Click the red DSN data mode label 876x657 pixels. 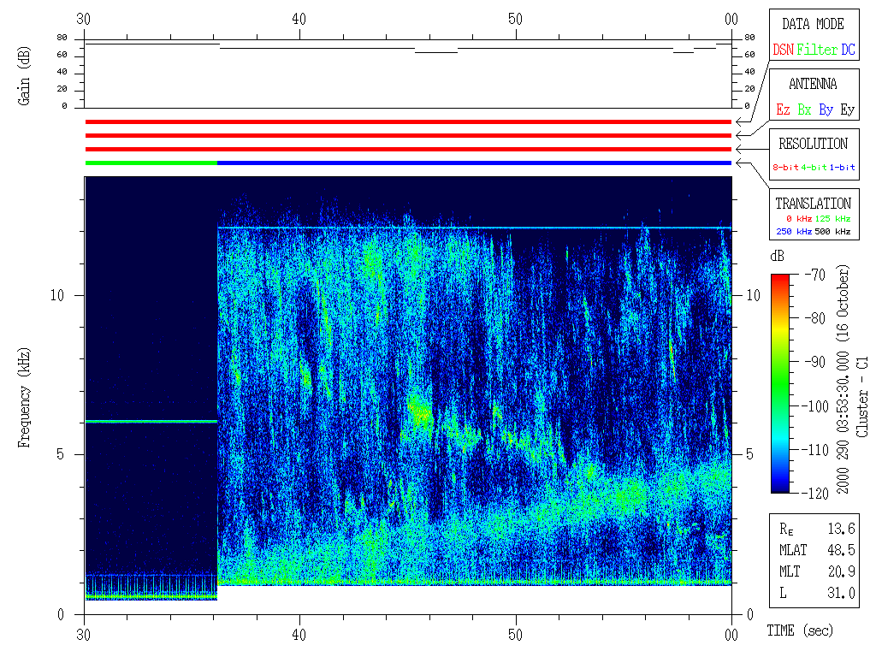(x=783, y=50)
